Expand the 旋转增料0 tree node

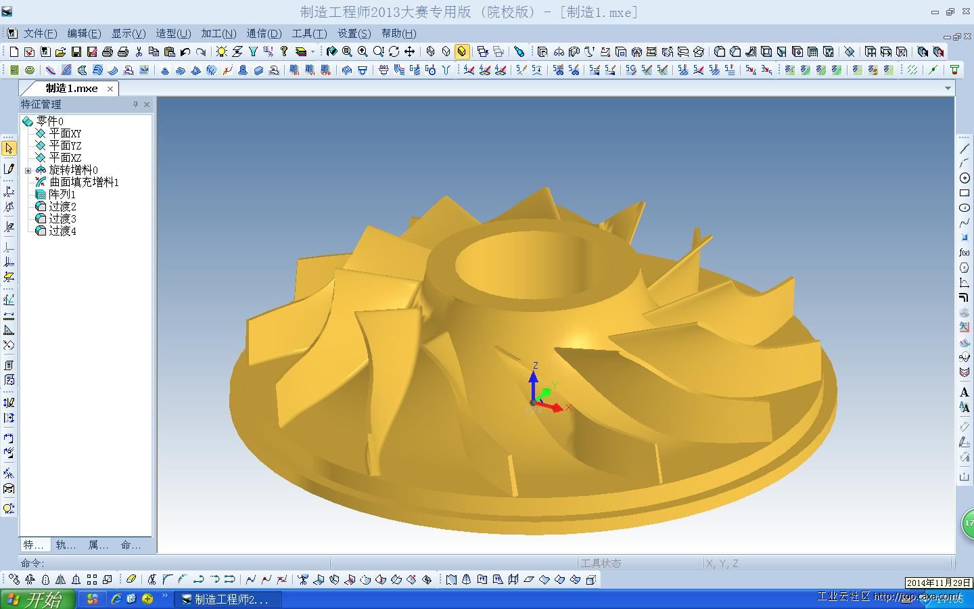click(28, 171)
